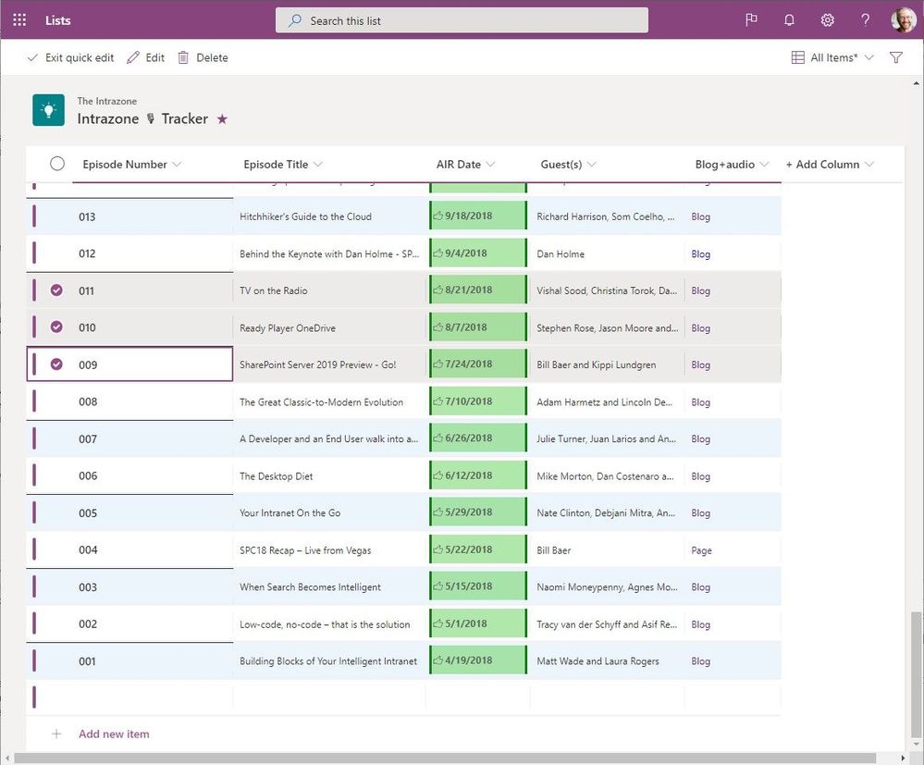This screenshot has height=765, width=924.
Task: Open the app launcher waffle icon
Action: 19,20
